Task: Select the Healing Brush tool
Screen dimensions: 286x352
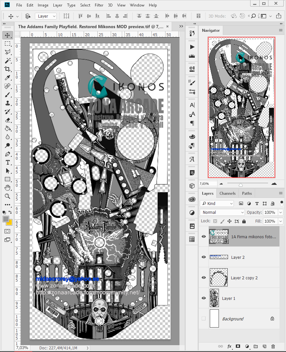Action: [7, 86]
